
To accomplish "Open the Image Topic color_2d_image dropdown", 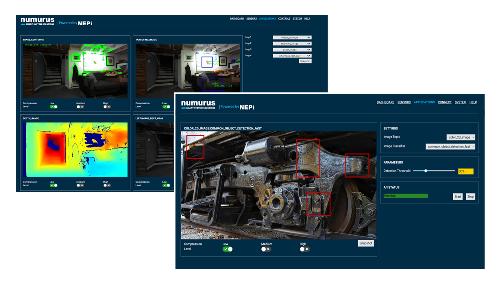I will (x=461, y=137).
